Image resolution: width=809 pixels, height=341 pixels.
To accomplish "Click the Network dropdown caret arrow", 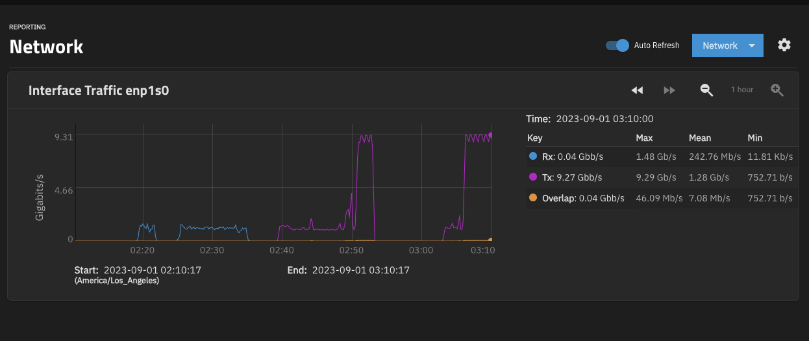I will pyautogui.click(x=752, y=46).
